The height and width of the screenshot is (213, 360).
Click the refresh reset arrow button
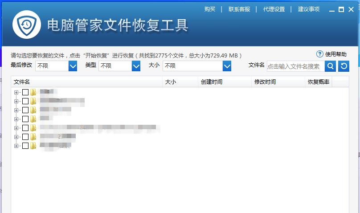[344, 66]
